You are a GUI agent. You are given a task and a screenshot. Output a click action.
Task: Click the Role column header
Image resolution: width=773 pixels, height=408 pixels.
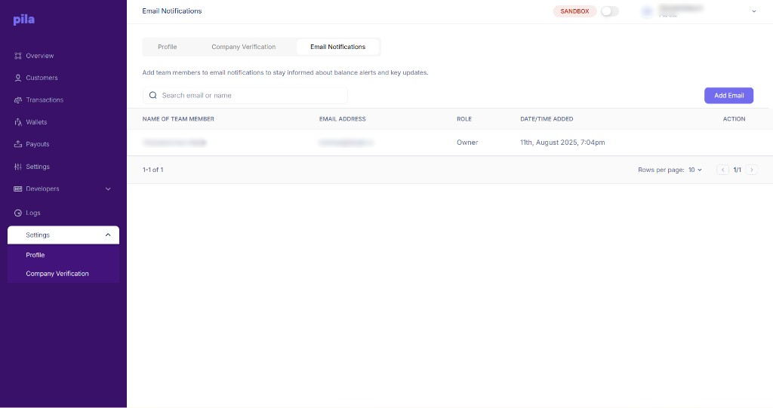[464, 118]
